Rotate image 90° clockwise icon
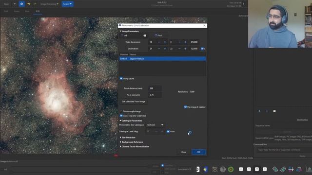 tap(283, 169)
